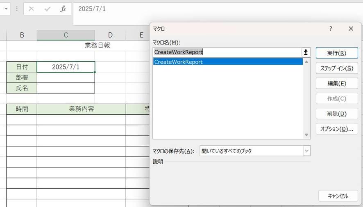Click the formula bar enter checkmark icon
The width and height of the screenshot is (363, 207).
pos(48,9)
